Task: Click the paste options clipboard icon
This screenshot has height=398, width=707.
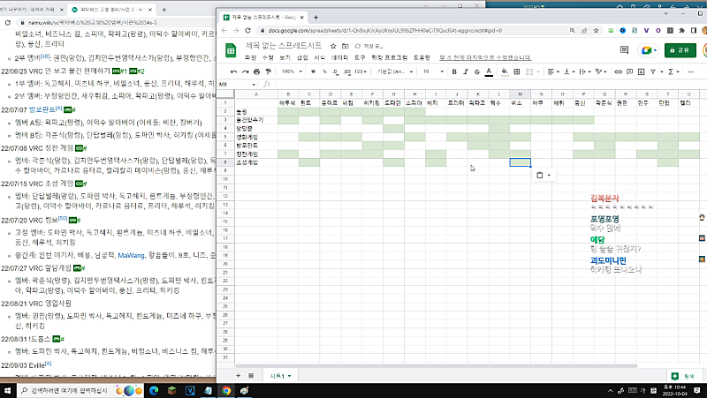Action: (540, 175)
